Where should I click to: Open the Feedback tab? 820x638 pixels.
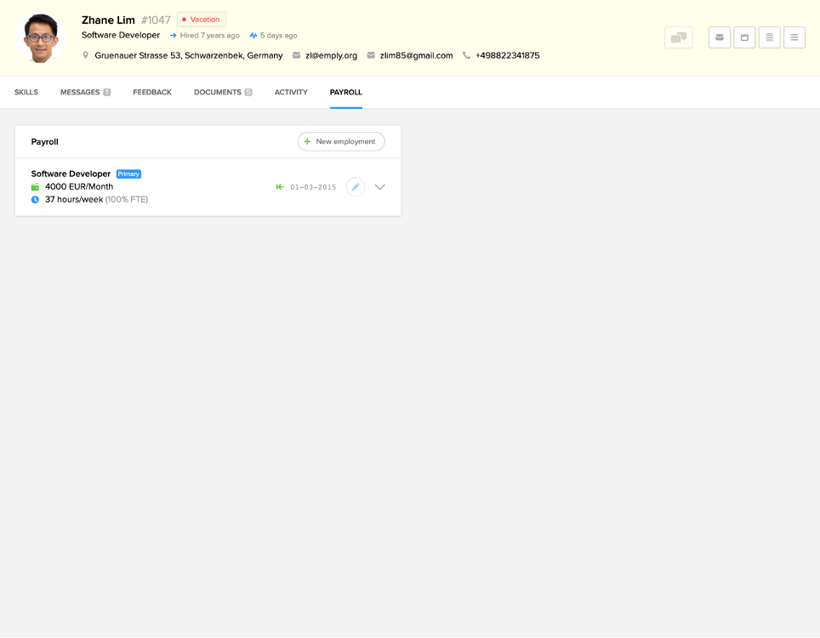click(152, 92)
